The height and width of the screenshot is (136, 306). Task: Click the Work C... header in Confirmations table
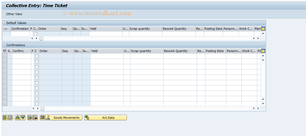(249, 51)
